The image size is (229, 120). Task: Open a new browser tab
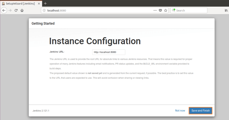[x=45, y=3]
